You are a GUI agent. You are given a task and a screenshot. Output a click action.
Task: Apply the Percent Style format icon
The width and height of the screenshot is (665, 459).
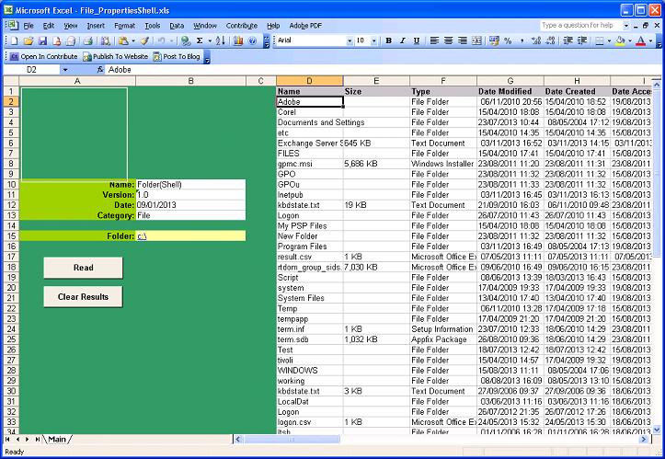coord(508,41)
